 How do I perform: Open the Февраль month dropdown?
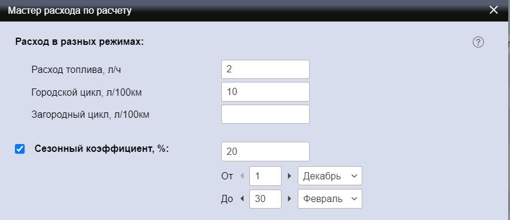click(x=330, y=198)
